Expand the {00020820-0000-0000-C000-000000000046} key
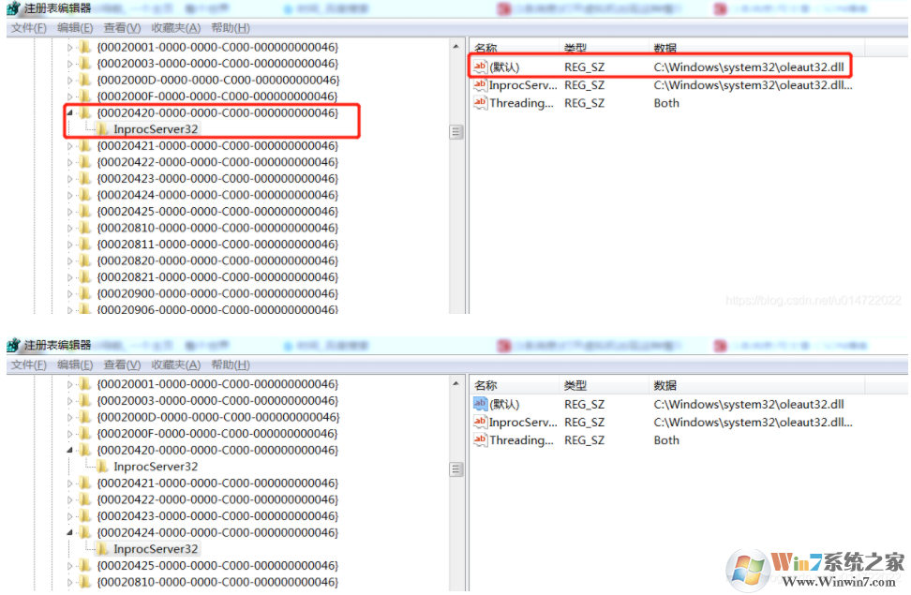This screenshot has width=911, height=595. click(x=69, y=260)
